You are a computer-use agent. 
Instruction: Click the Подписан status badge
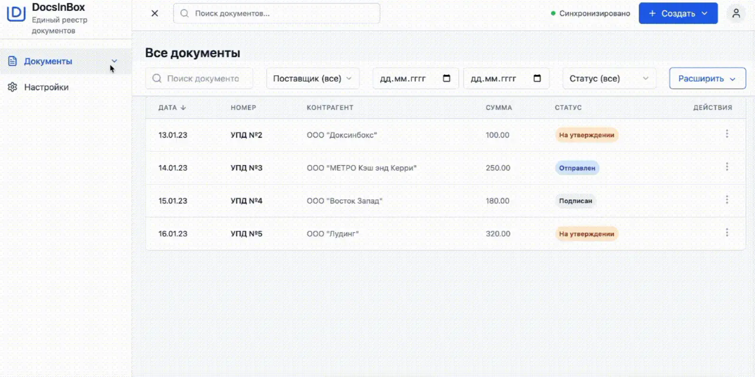click(x=576, y=201)
